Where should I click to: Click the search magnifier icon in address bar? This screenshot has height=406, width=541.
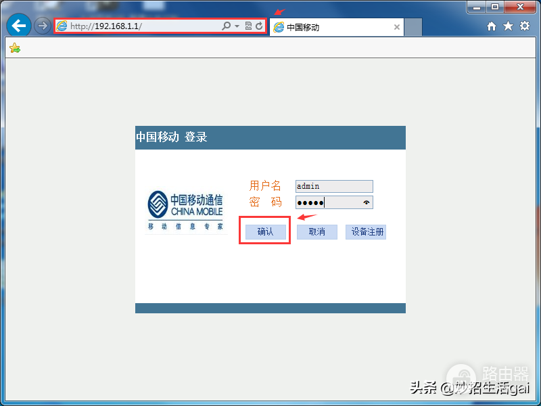(x=226, y=26)
